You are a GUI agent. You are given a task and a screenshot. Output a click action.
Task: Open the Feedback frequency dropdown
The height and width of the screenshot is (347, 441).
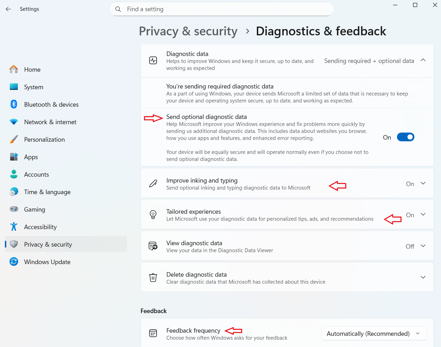(x=374, y=334)
